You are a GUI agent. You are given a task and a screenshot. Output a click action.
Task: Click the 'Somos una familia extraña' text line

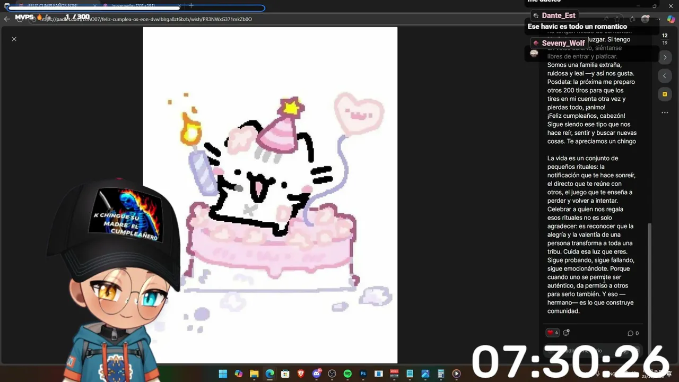(x=584, y=65)
